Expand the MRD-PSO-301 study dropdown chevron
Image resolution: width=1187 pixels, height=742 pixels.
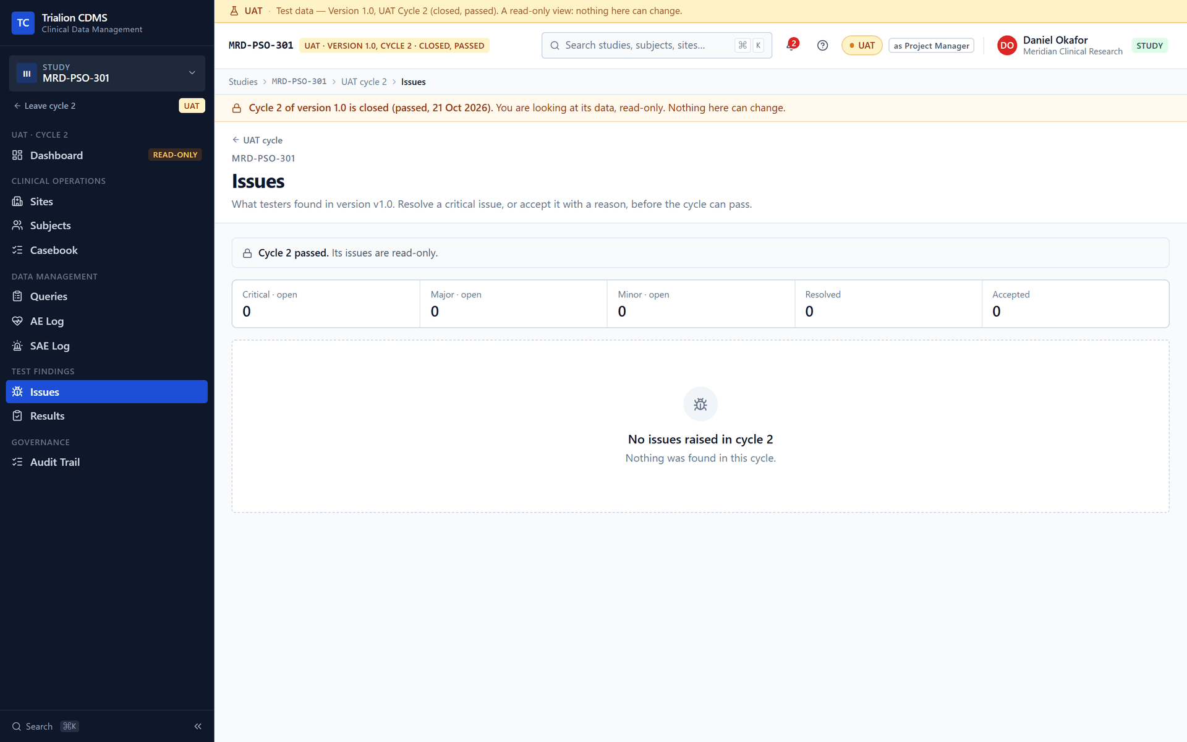pyautogui.click(x=192, y=73)
